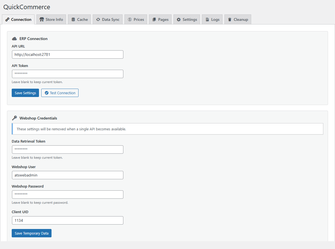Switch to the Store Info tab
This screenshot has width=335, height=249.
pos(51,19)
